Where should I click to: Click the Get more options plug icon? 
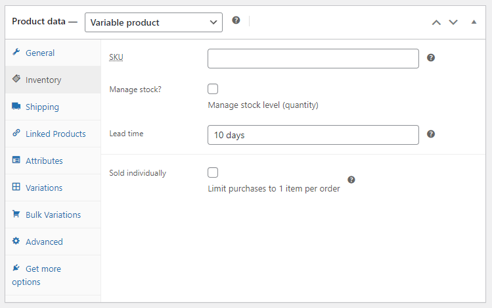pos(16,268)
